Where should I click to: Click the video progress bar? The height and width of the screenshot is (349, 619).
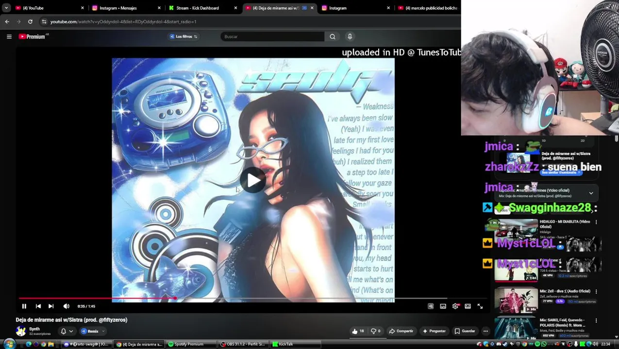click(252, 298)
